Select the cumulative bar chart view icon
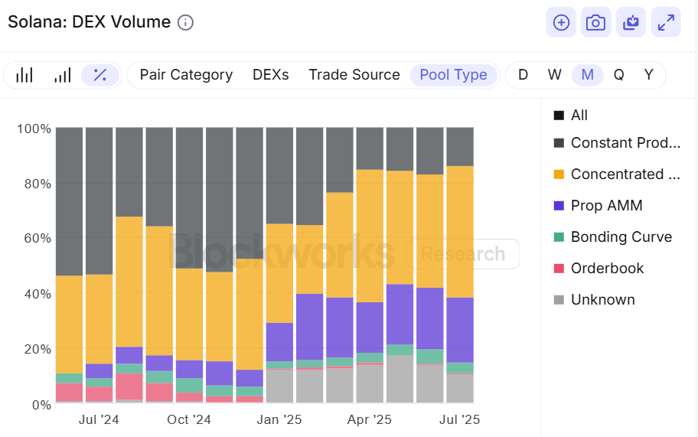Screen dimensions: 698x437 [62, 75]
